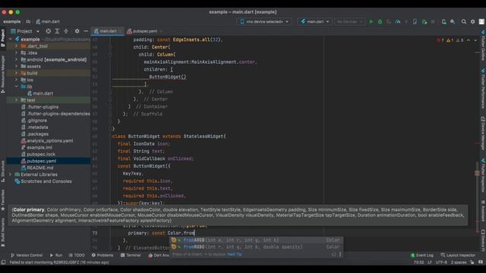
Task: Open the main.dart run configuration dropdown
Action: [x=314, y=22]
